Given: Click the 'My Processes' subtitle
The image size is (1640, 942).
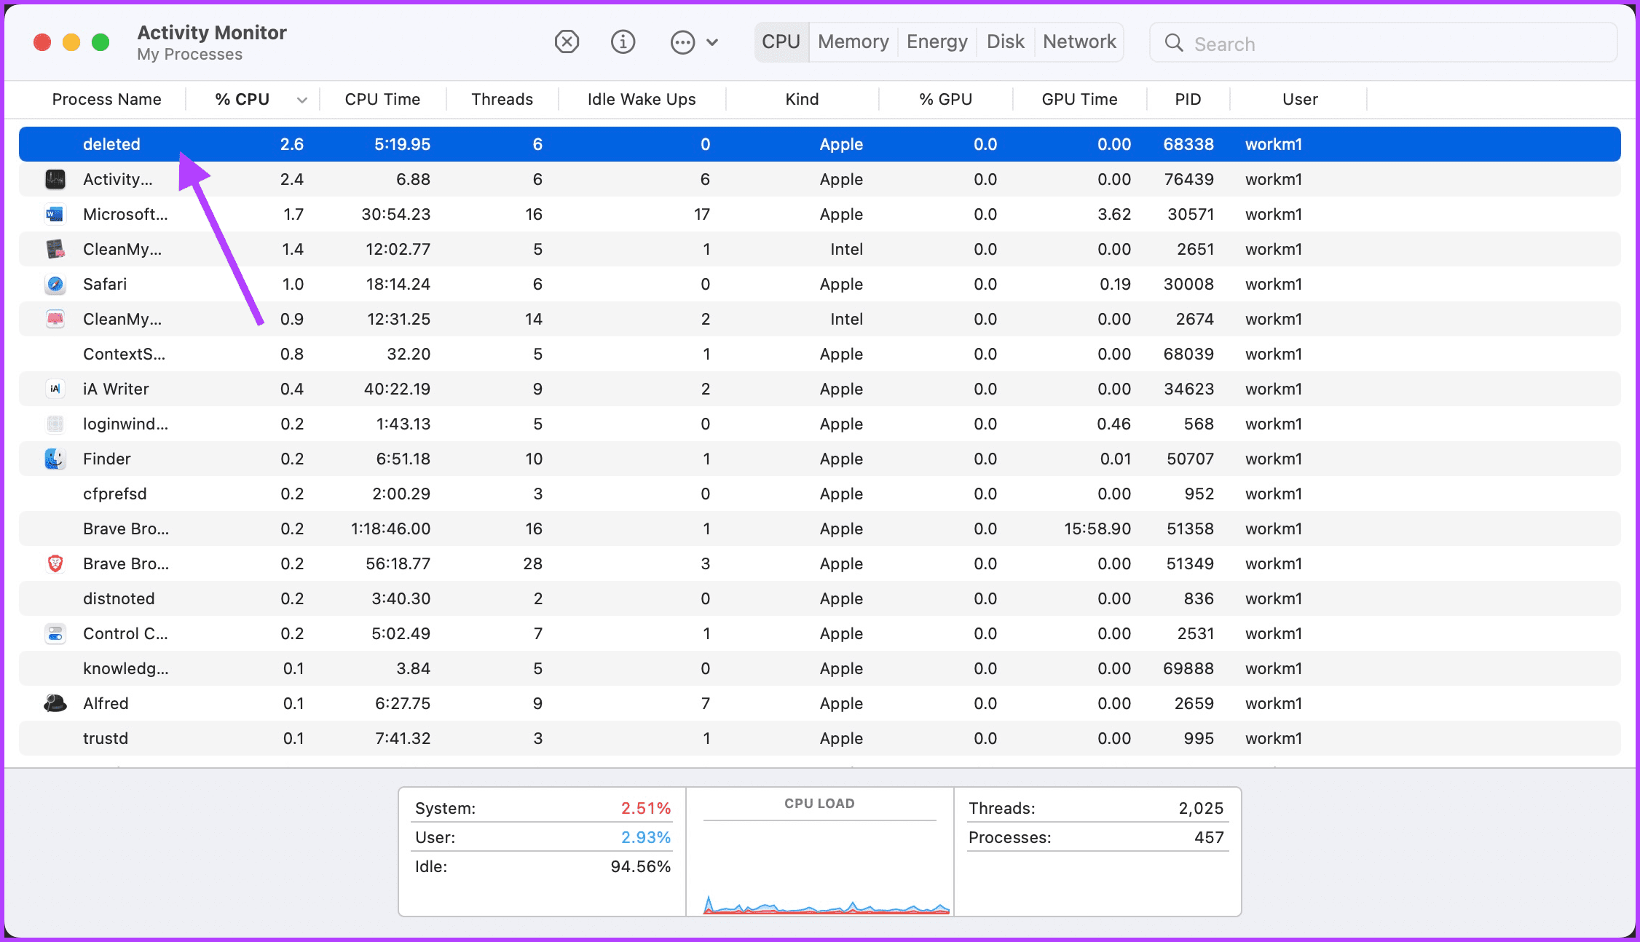Looking at the screenshot, I should [x=189, y=55].
